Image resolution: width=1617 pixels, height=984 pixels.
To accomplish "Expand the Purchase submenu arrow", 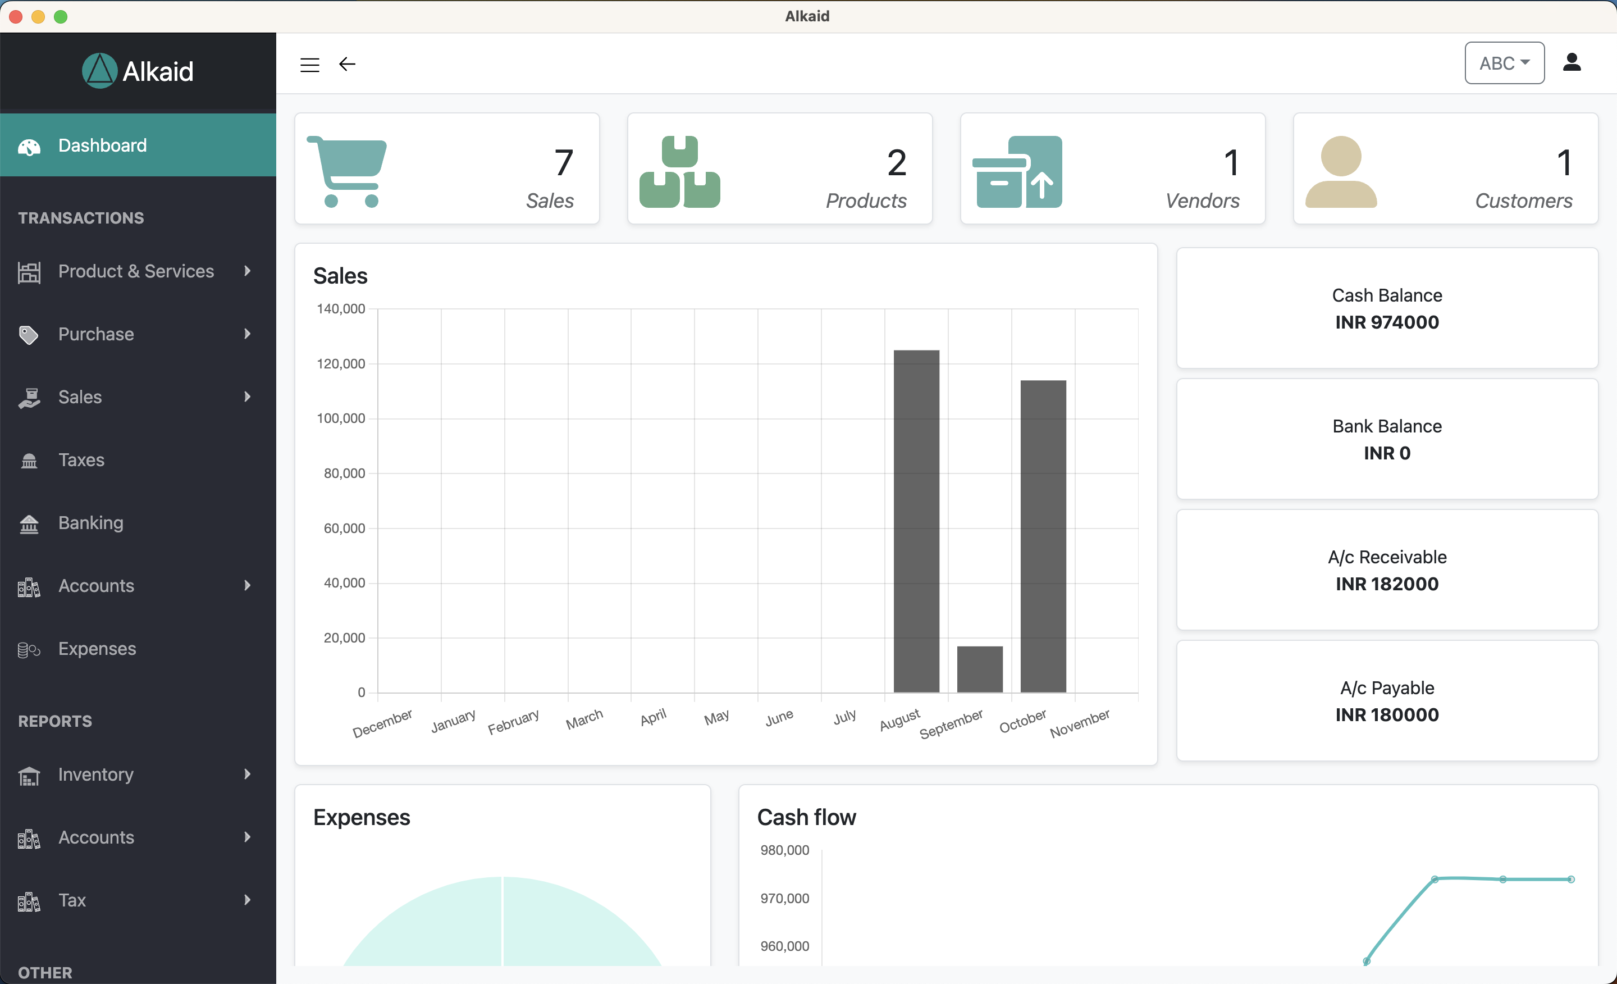I will tap(248, 334).
